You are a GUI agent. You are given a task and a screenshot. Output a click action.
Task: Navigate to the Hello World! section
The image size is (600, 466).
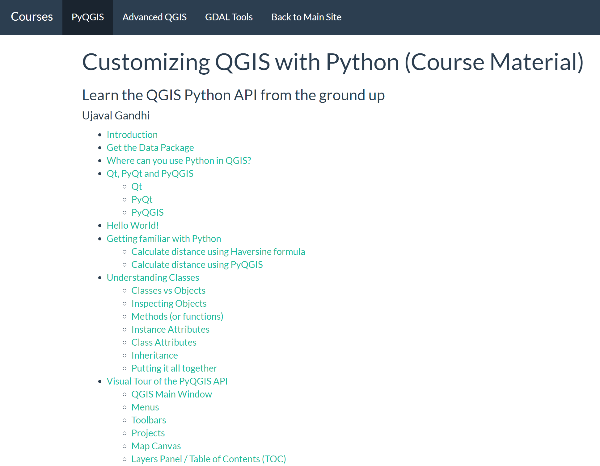[x=133, y=226]
